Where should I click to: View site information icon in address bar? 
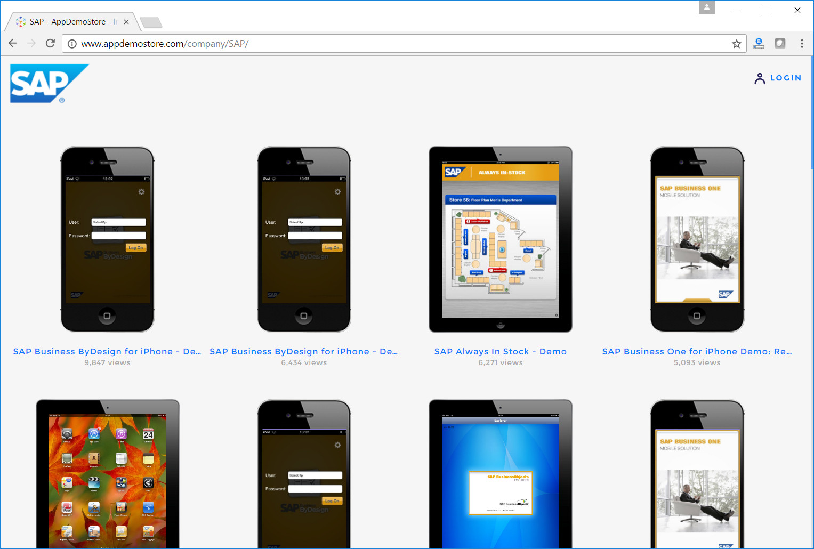[x=72, y=44]
